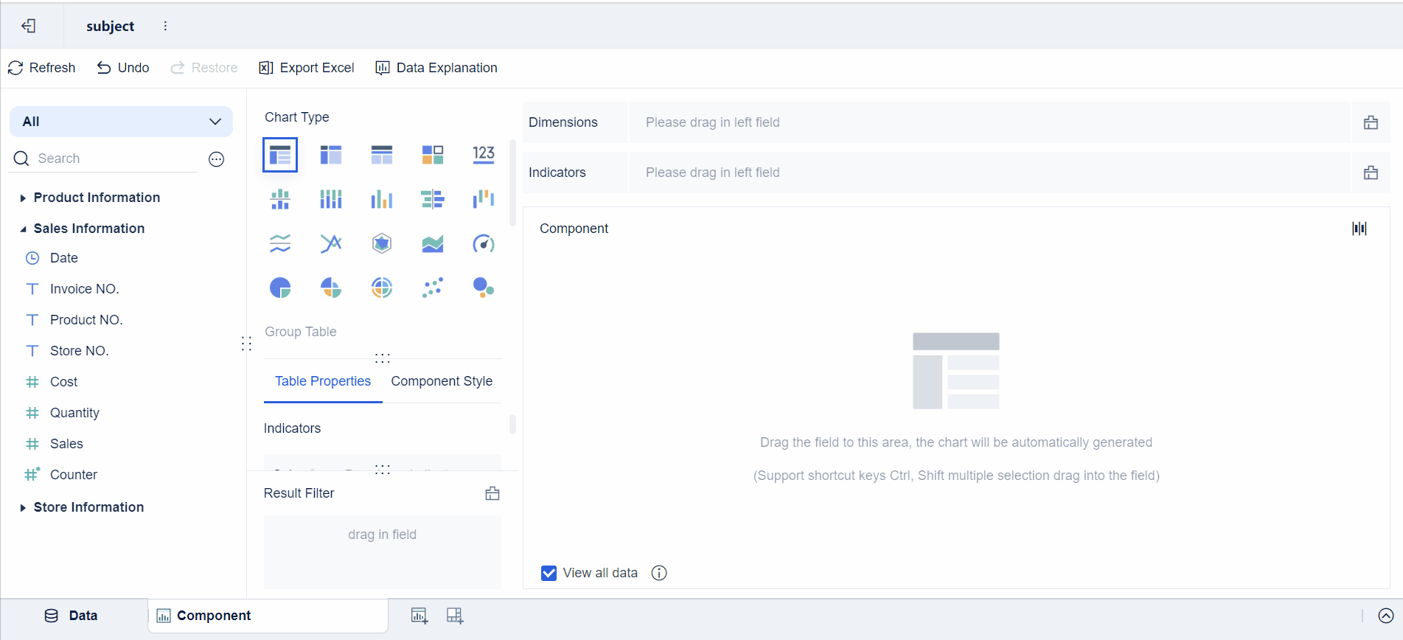Choose the gauge dashboard chart icon
Screen dimensions: 1403x640
point(483,243)
